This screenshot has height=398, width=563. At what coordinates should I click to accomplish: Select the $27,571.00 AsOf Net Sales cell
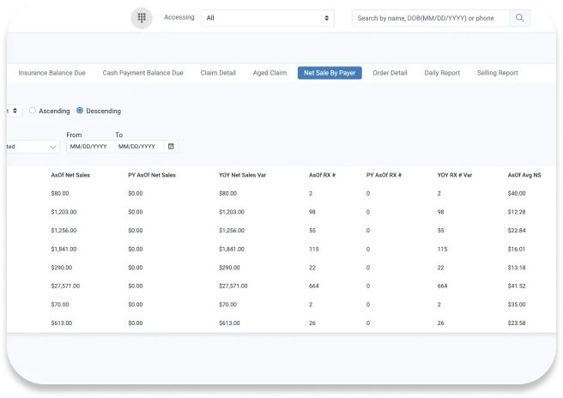[65, 286]
